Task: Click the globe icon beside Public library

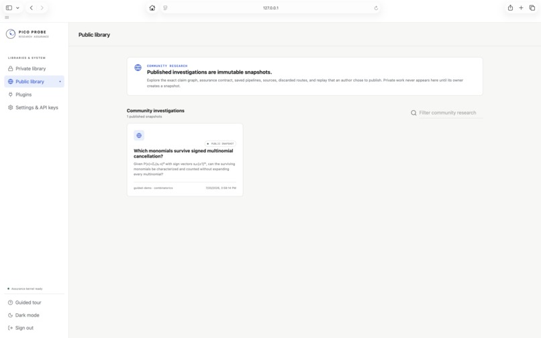Action: [x=10, y=81]
